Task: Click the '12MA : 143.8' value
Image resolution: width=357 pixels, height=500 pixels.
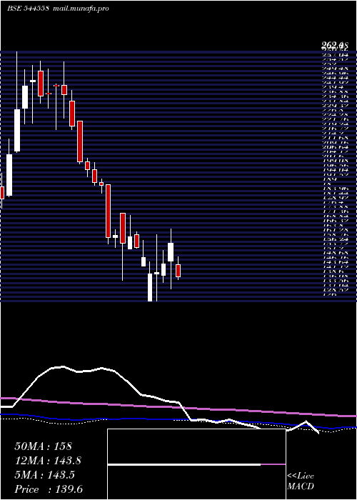Action: tap(48, 461)
